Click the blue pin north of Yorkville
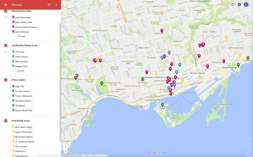Image resolution: width=253 pixels, height=157 pixels. (169, 53)
